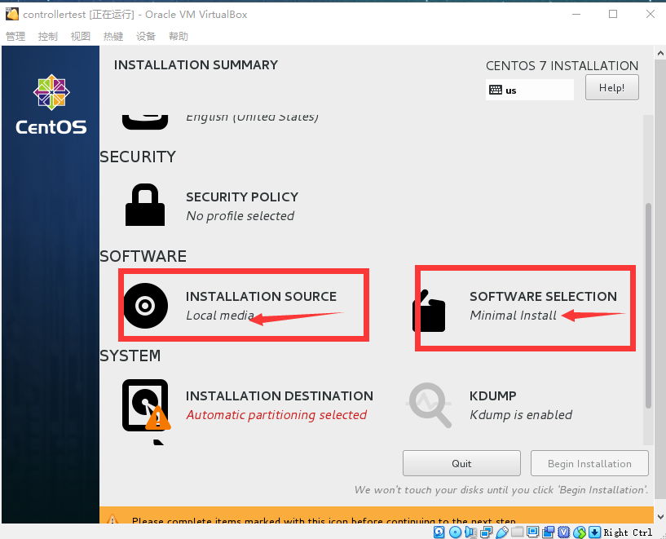Click 'English (United States)' language text

(253, 117)
